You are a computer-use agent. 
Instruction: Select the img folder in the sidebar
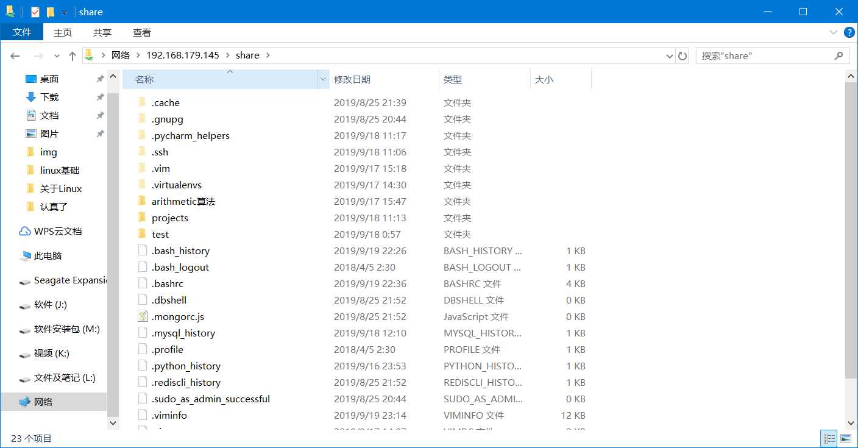48,152
